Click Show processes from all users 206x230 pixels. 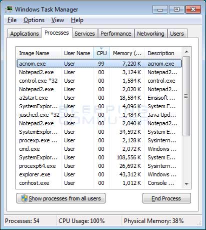pos(61,198)
